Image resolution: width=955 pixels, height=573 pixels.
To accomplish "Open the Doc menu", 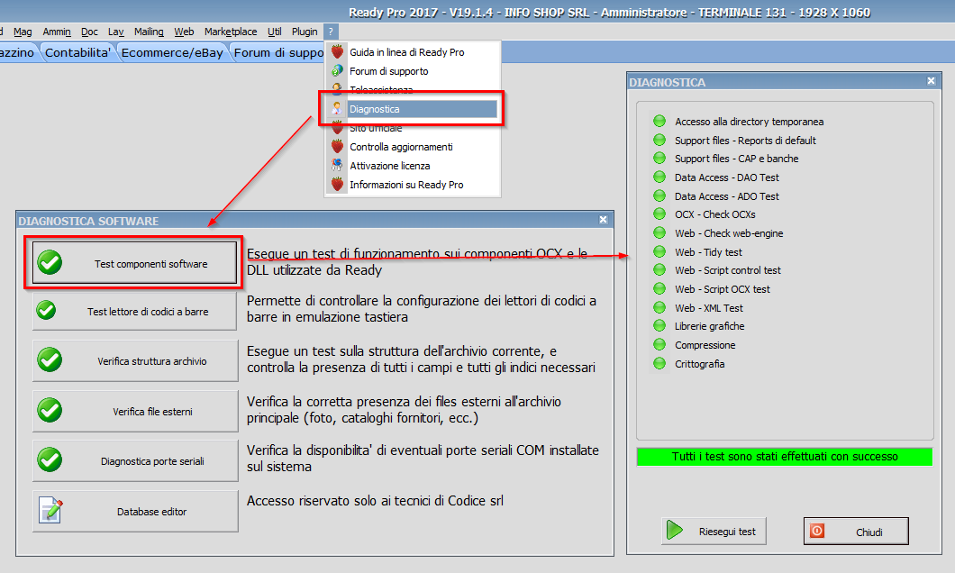I will pyautogui.click(x=89, y=32).
